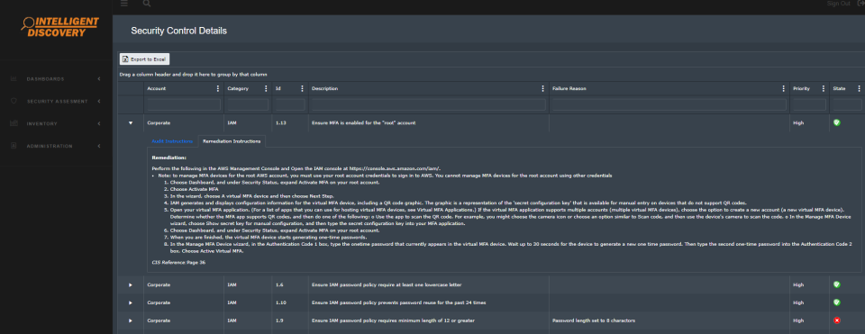
Task: Focus the Priority filter input field
Action: point(809,104)
